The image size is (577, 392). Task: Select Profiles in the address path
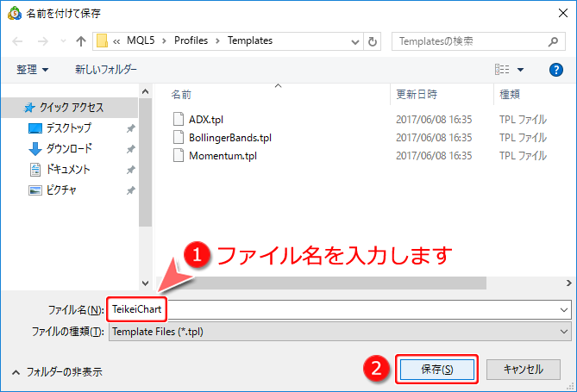(x=191, y=40)
